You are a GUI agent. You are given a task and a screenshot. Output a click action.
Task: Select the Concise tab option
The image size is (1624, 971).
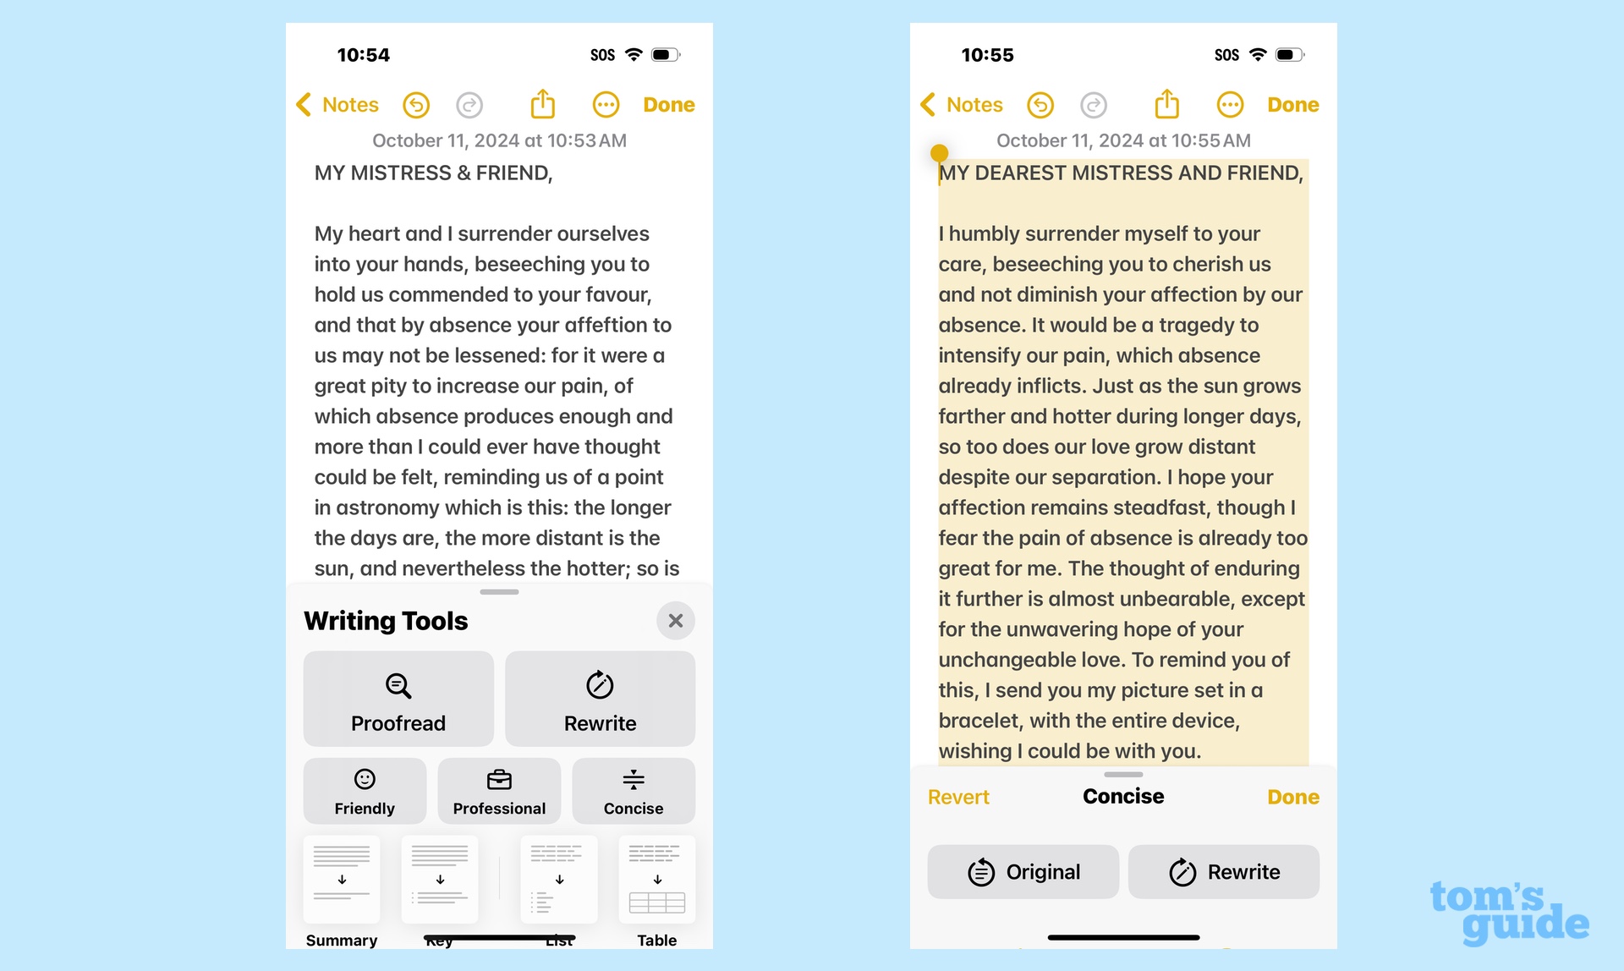click(x=1123, y=795)
